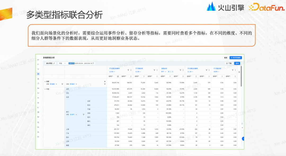
Task: Click the 重置 button
Action: click(226, 58)
